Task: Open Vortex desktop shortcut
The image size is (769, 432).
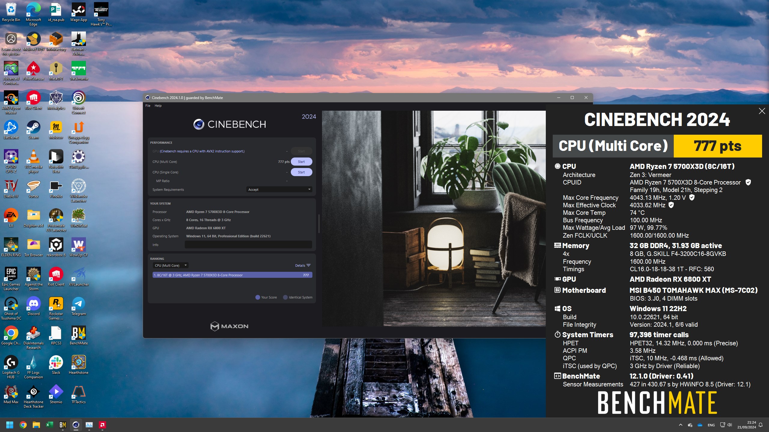Action: click(x=33, y=189)
